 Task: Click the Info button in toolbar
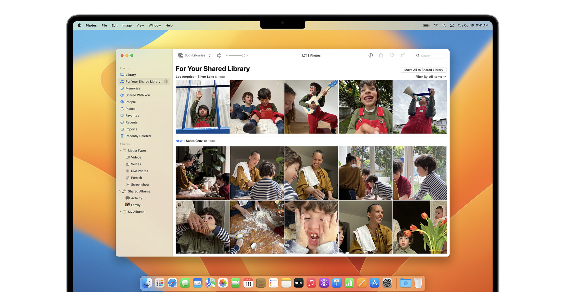(370, 55)
